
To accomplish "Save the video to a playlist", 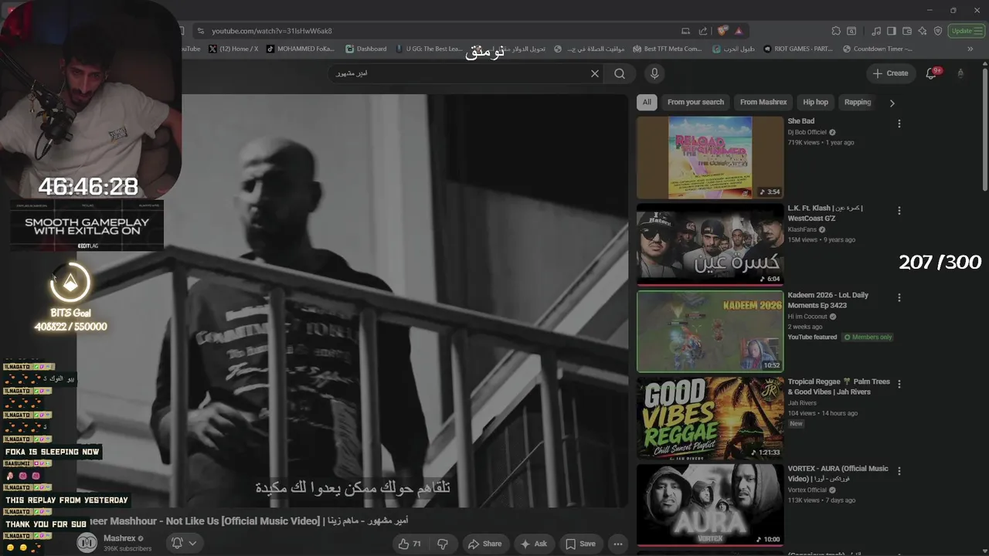I will click(580, 544).
